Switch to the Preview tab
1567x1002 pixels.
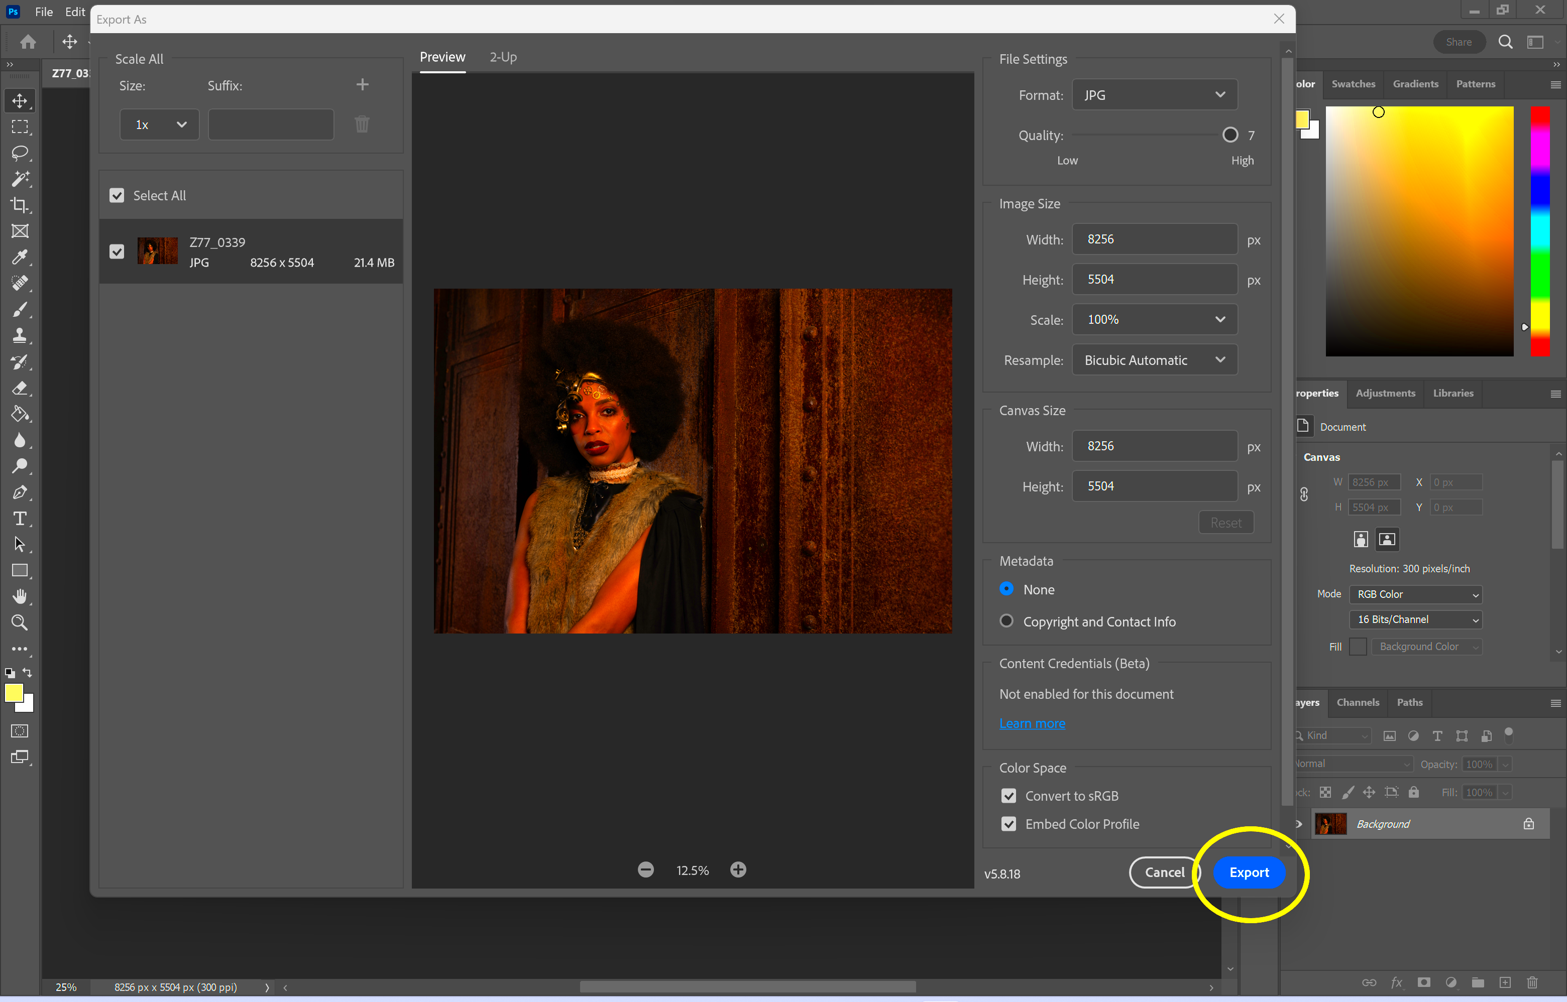pos(443,56)
